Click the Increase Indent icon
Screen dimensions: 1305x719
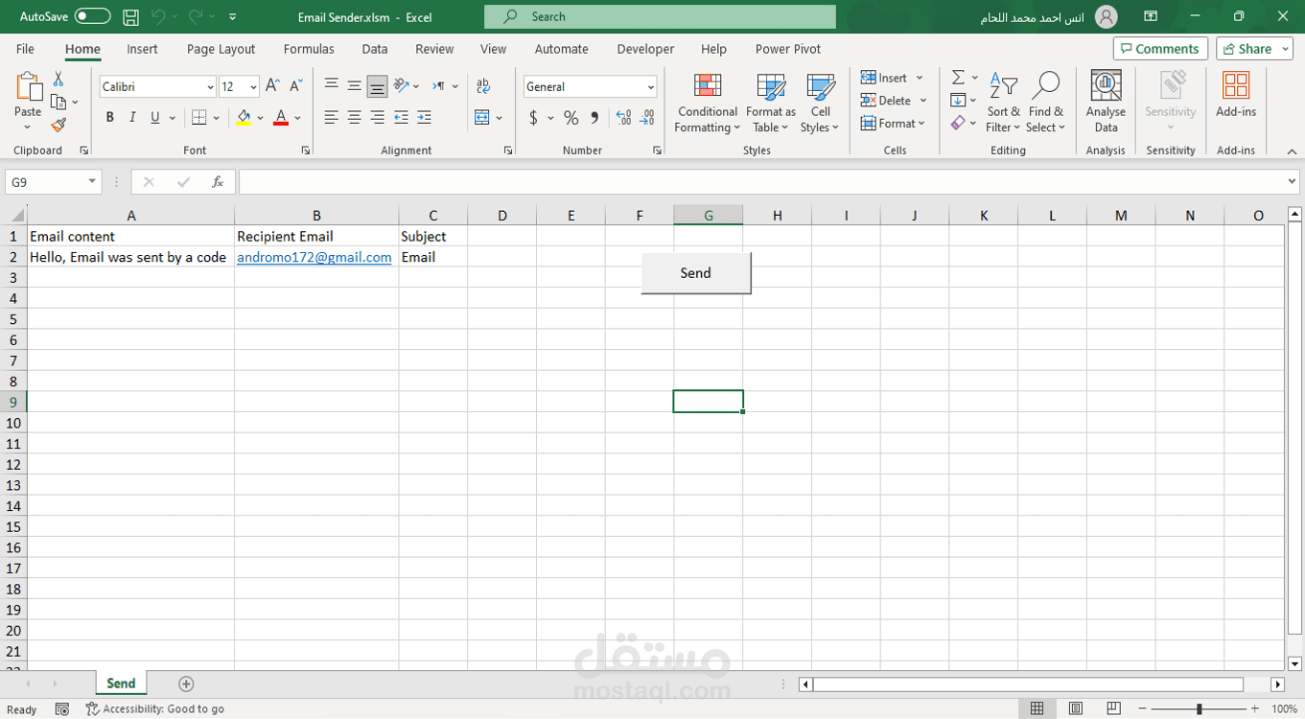424,117
